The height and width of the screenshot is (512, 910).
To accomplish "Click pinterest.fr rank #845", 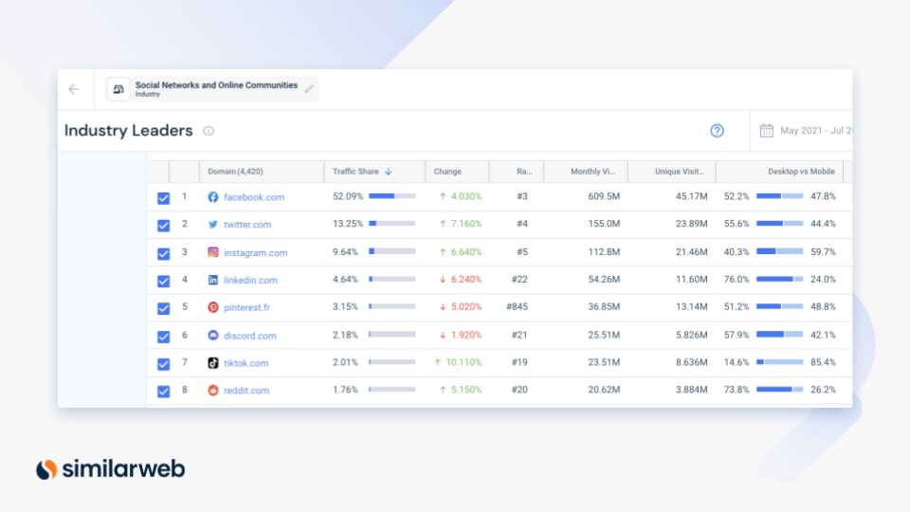I will pyautogui.click(x=518, y=306).
